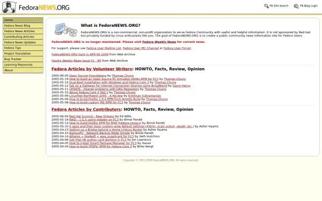Open Learning Resources in sidebar
322x201 pixels.
[x=23, y=65]
